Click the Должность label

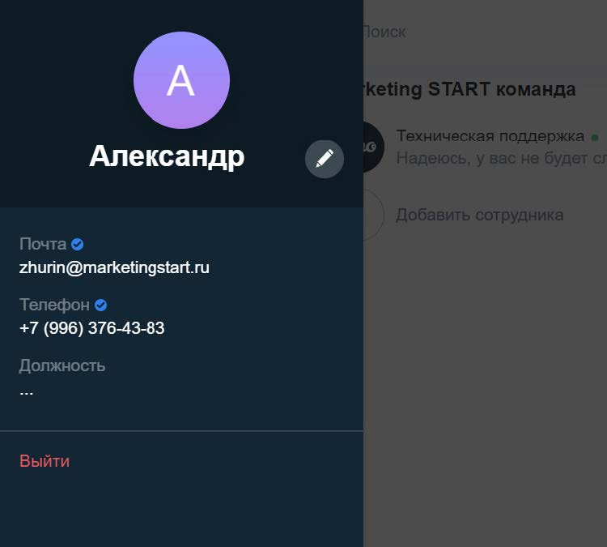pos(62,365)
